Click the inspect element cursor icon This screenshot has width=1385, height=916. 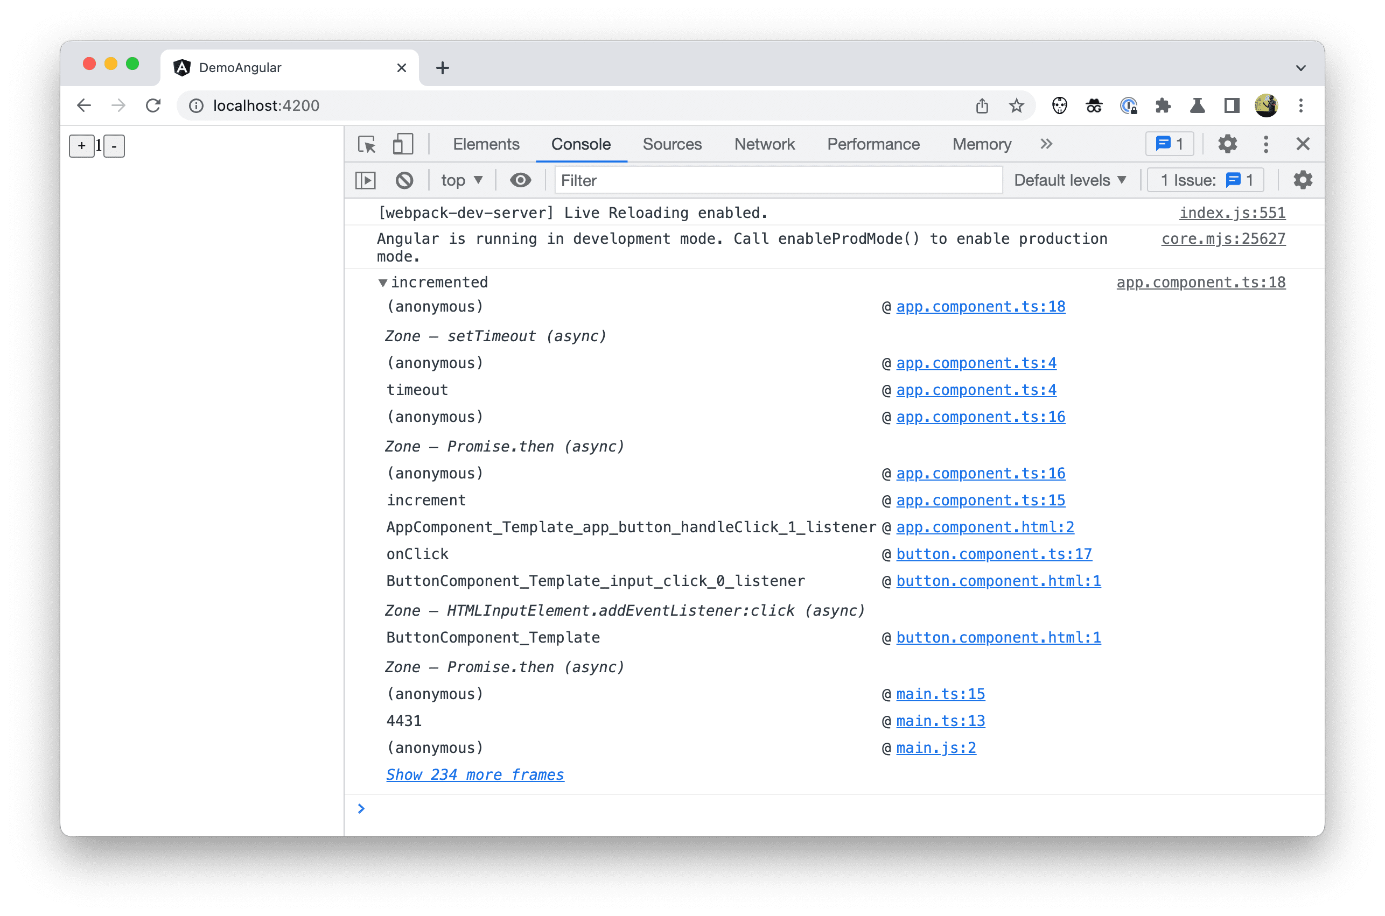click(x=367, y=144)
